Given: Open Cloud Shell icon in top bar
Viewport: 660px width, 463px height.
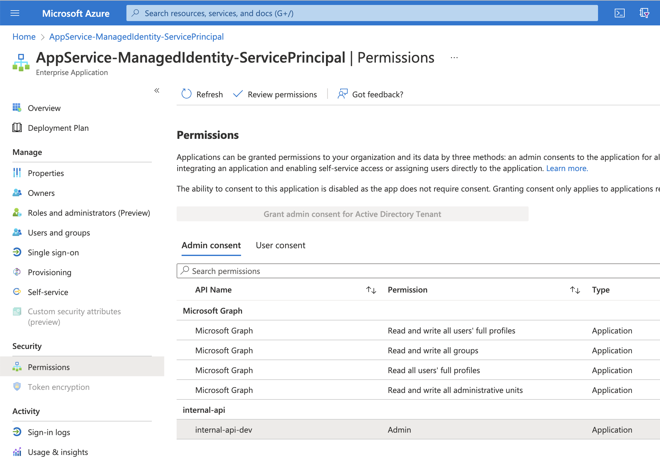Looking at the screenshot, I should 619,13.
